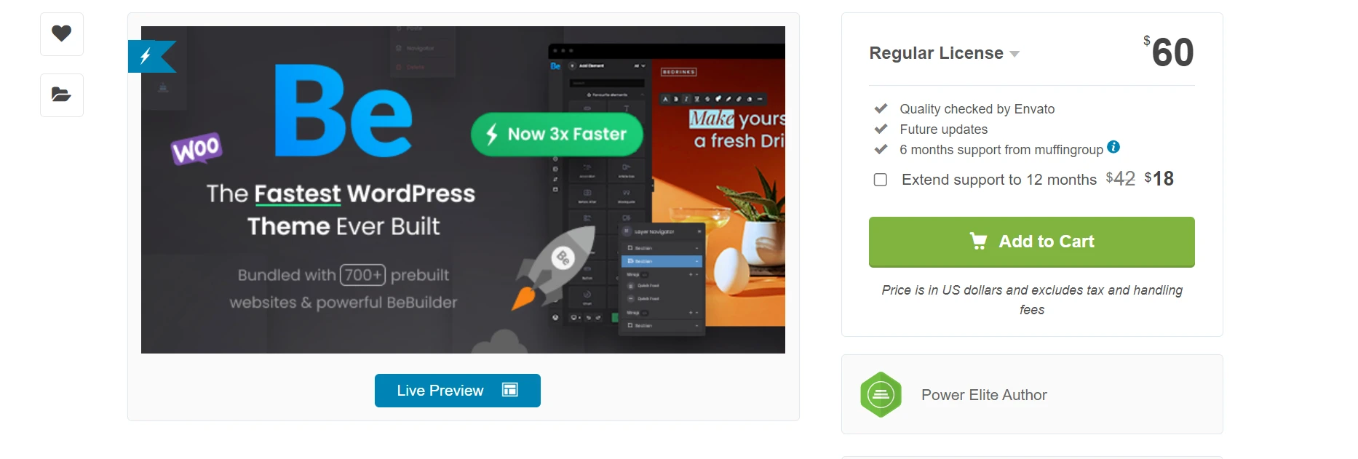
Task: Open the Live Preview button
Action: [457, 391]
